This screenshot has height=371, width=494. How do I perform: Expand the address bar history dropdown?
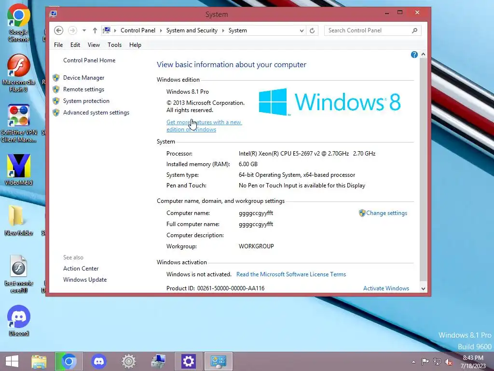click(x=302, y=30)
